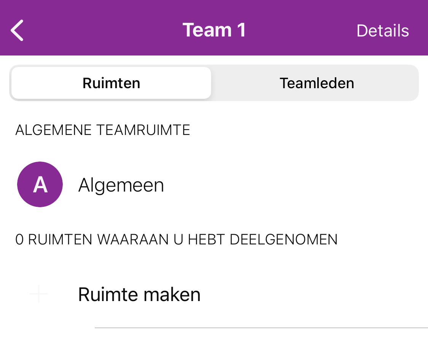
Task: Select the highlighted Ruimten segment
Action: tap(111, 83)
